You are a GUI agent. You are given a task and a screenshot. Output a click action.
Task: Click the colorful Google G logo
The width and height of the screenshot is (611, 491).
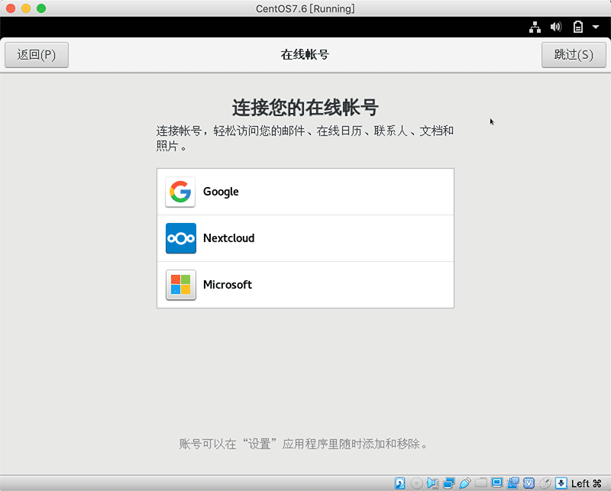(180, 191)
